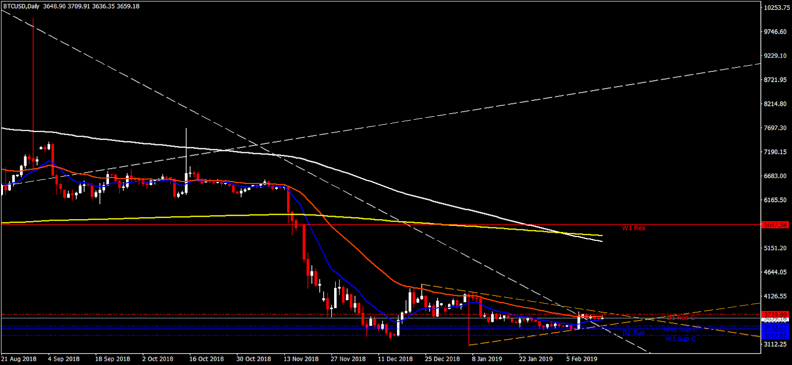Click the blue 3292.81 price tag
Viewport: 792px width, 365px height.
[775, 336]
